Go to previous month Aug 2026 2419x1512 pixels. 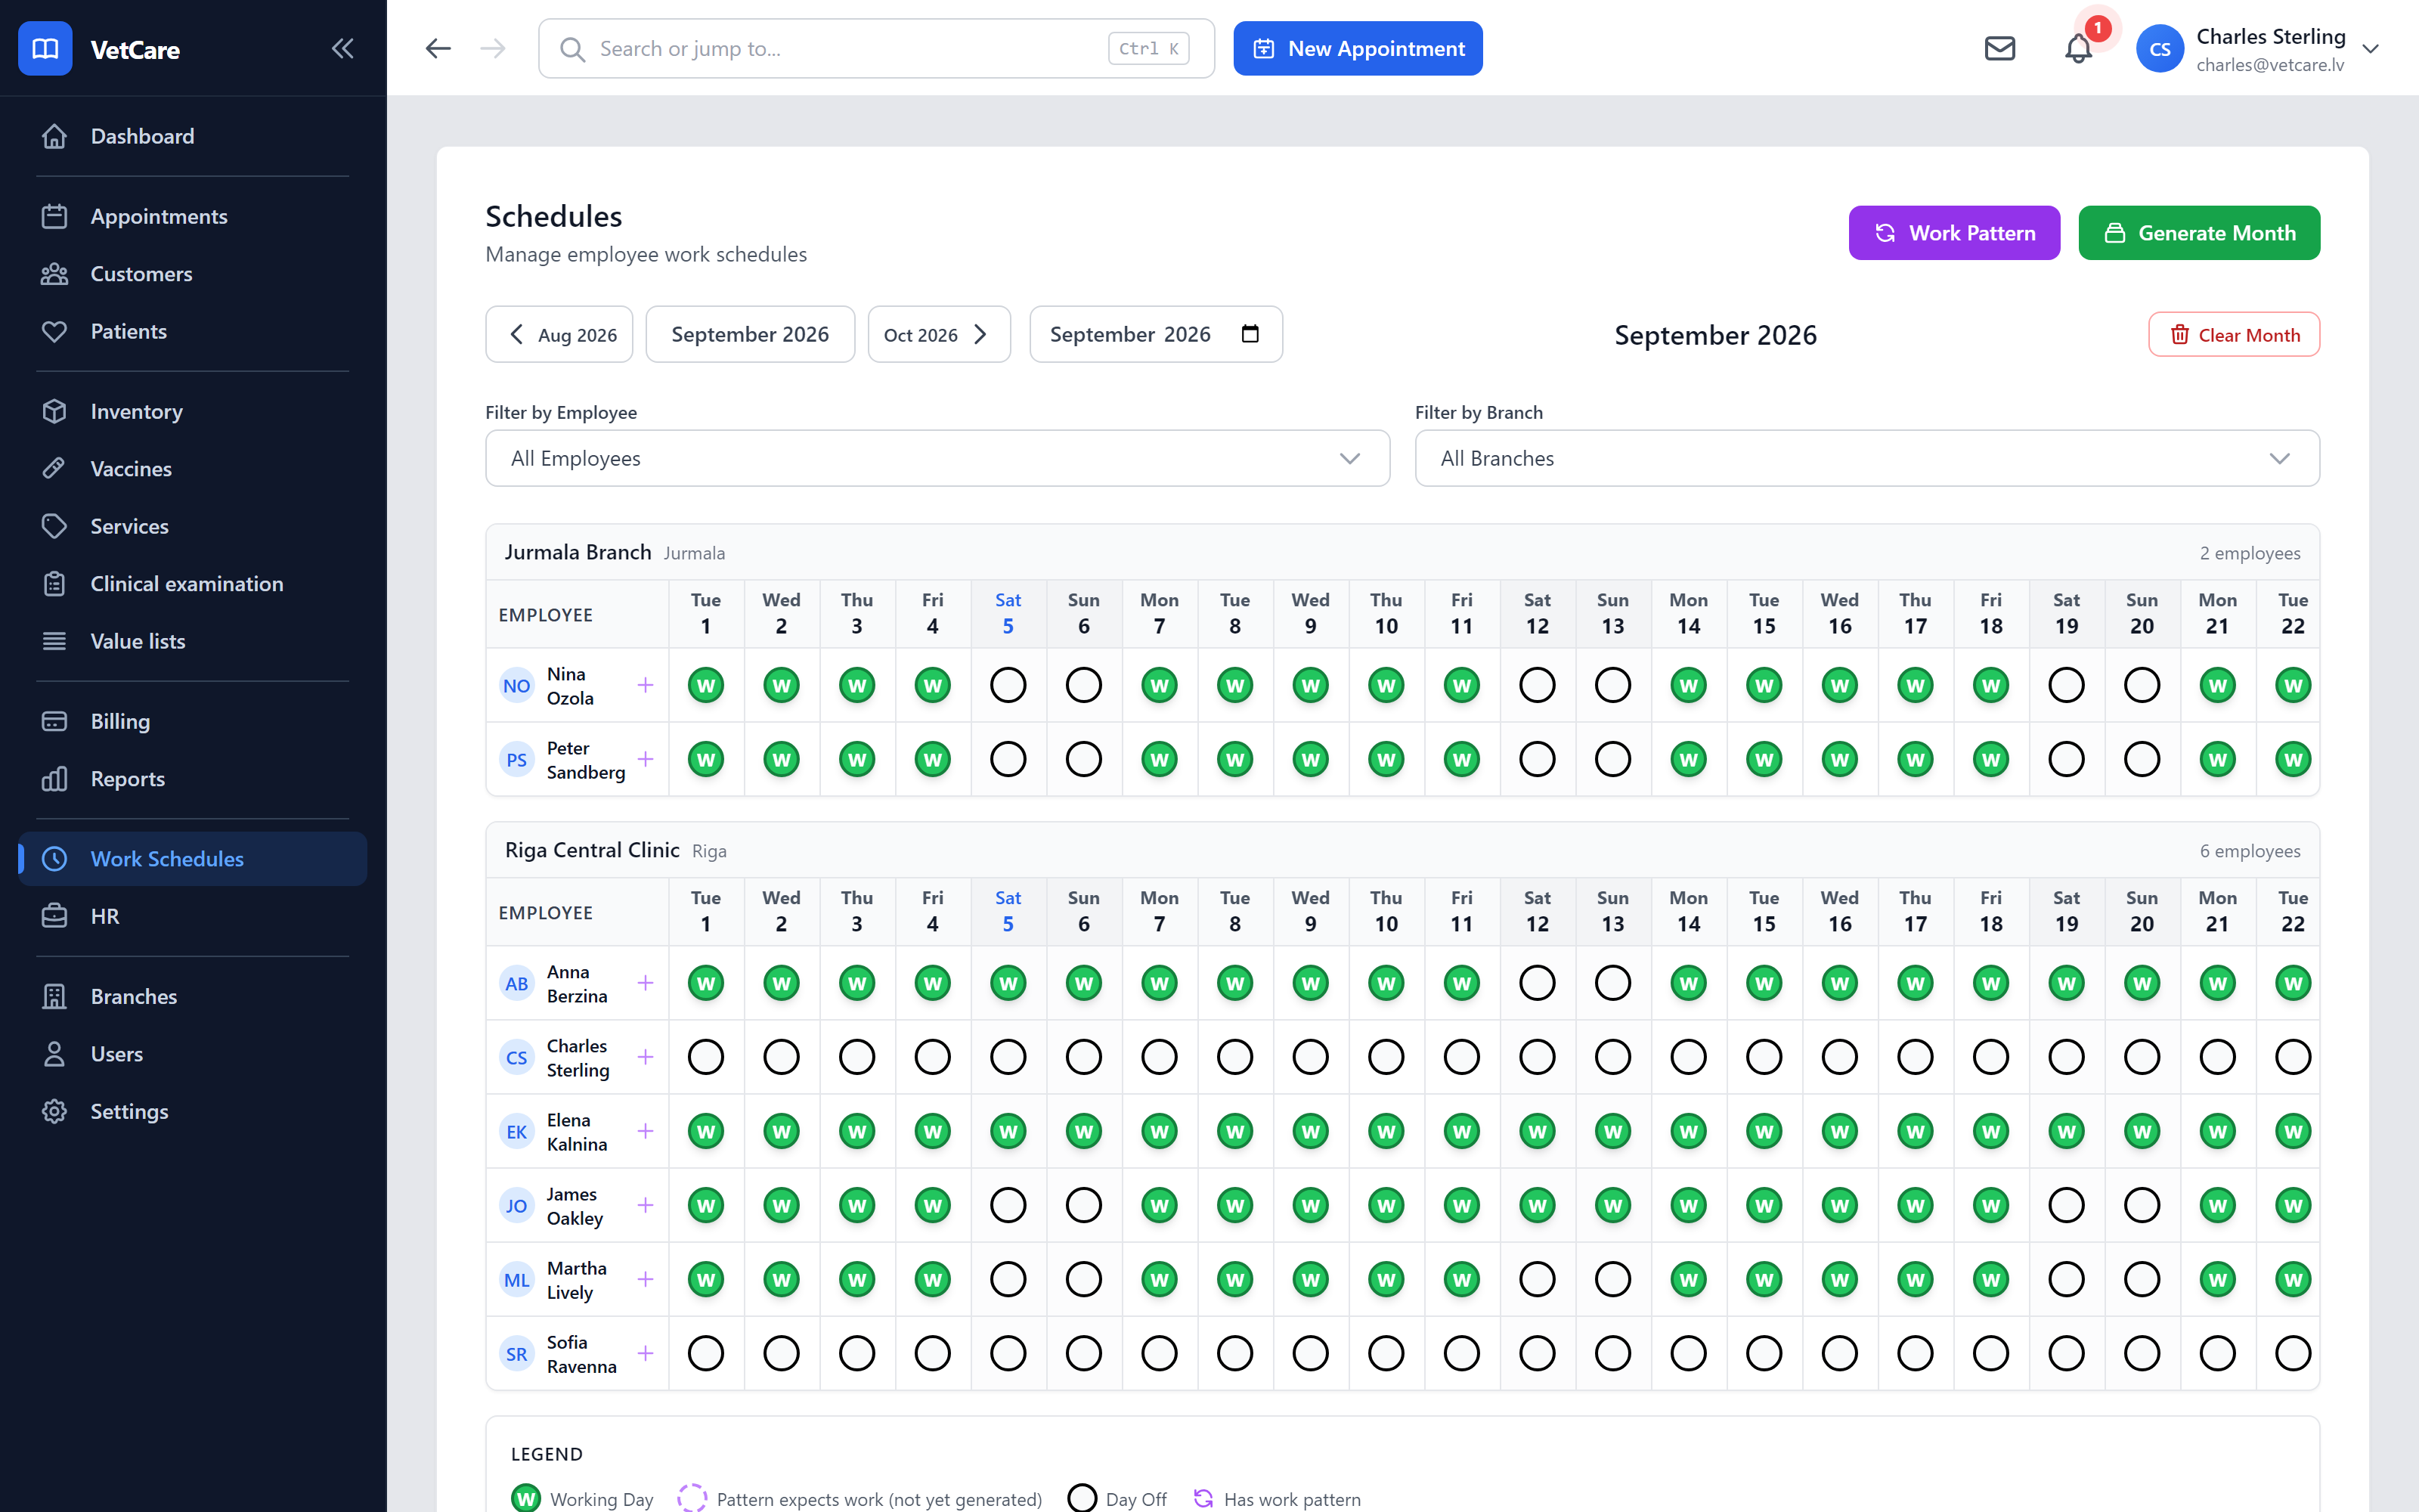[559, 334]
